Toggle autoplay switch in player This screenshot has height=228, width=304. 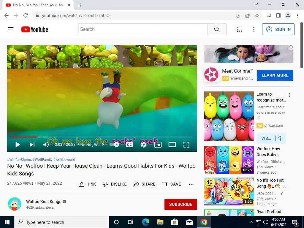point(114,145)
